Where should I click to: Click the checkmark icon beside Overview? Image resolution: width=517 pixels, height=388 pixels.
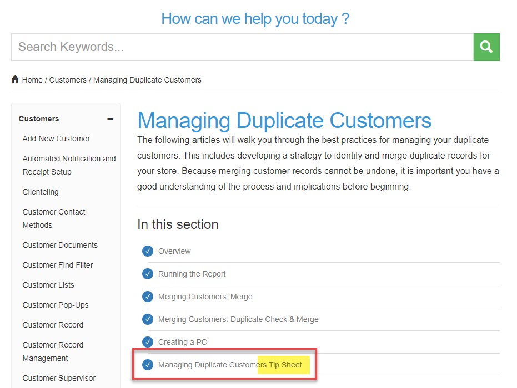[148, 251]
